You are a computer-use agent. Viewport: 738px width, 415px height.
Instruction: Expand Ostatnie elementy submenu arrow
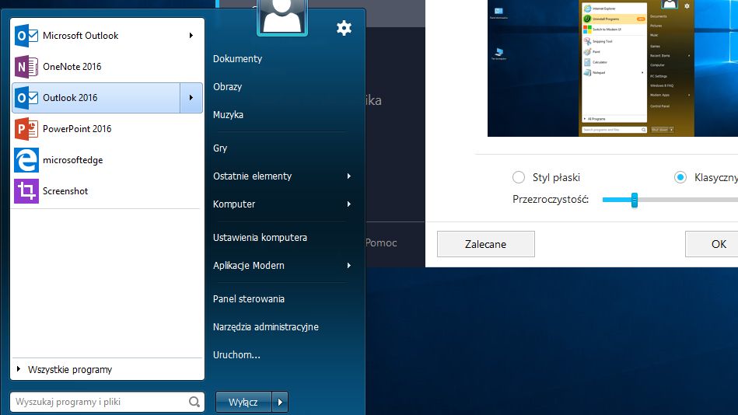tap(348, 176)
